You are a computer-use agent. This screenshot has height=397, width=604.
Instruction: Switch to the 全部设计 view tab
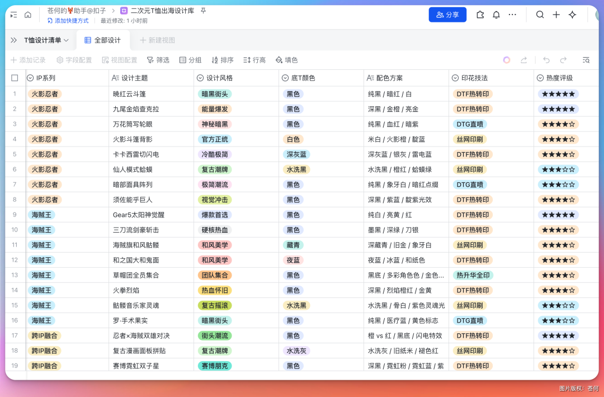click(x=102, y=40)
